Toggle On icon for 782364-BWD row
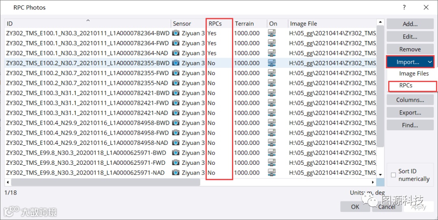The width and height of the screenshot is (438, 220). coord(272,33)
